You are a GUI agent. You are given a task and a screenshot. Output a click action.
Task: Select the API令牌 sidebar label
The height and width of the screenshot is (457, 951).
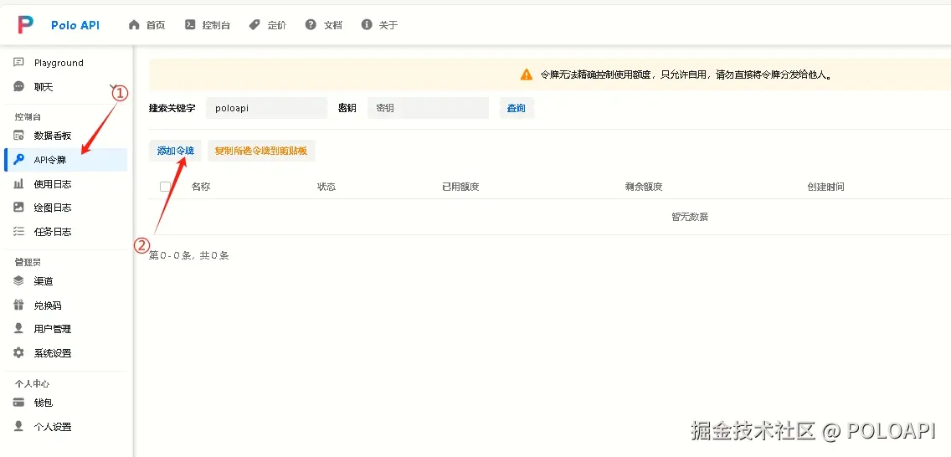50,160
